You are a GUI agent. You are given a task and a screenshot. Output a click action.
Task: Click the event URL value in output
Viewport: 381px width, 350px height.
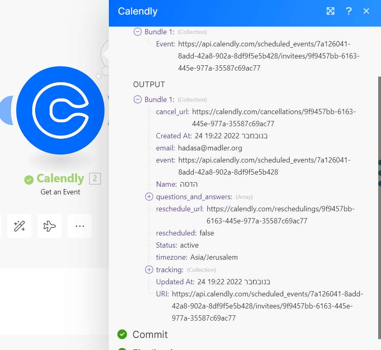(264, 166)
